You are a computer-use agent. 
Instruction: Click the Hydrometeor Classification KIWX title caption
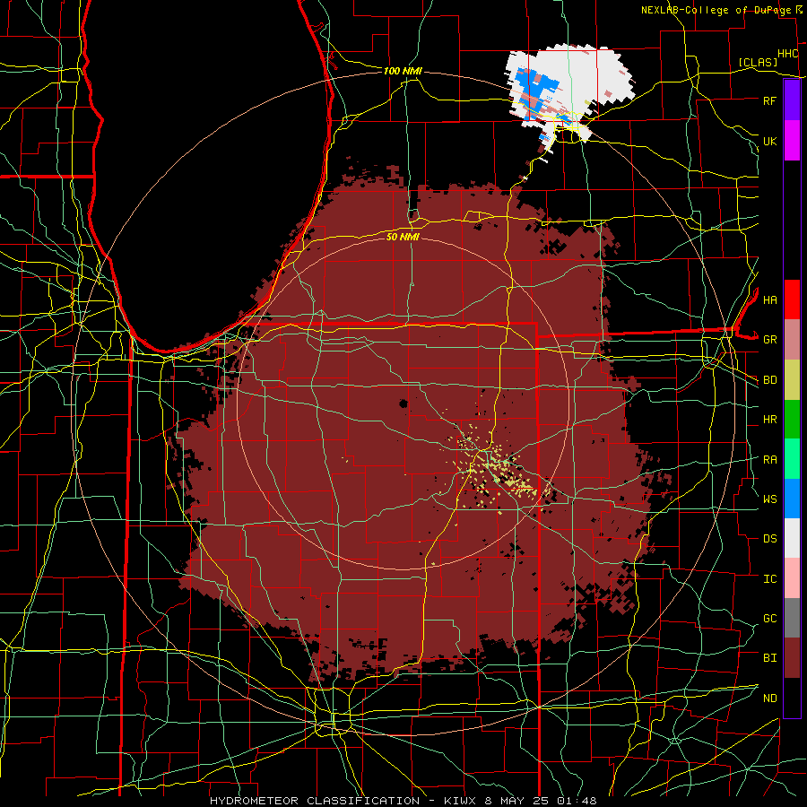coord(403,801)
